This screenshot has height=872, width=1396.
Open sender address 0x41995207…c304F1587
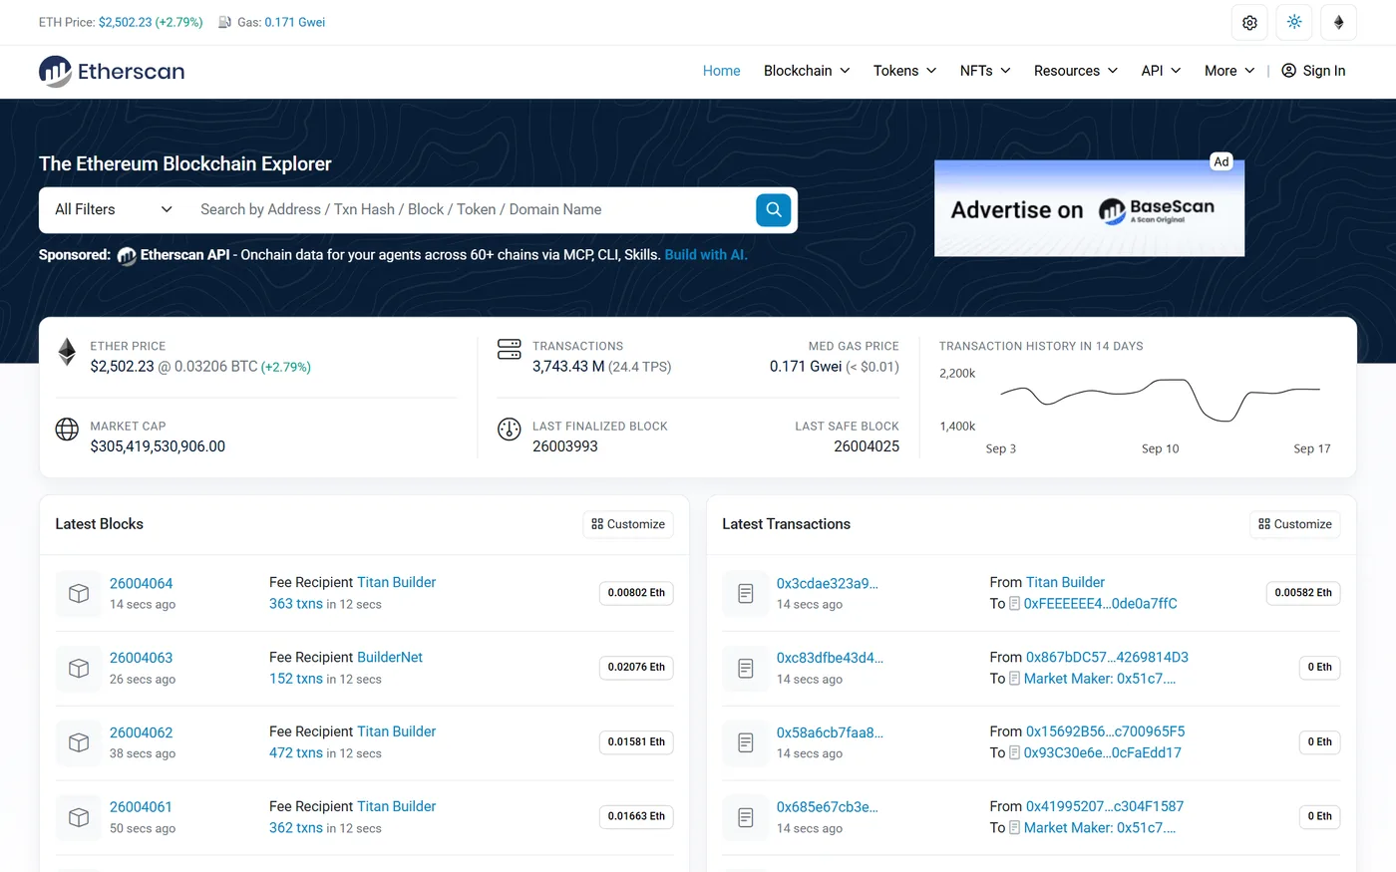pyautogui.click(x=1105, y=806)
